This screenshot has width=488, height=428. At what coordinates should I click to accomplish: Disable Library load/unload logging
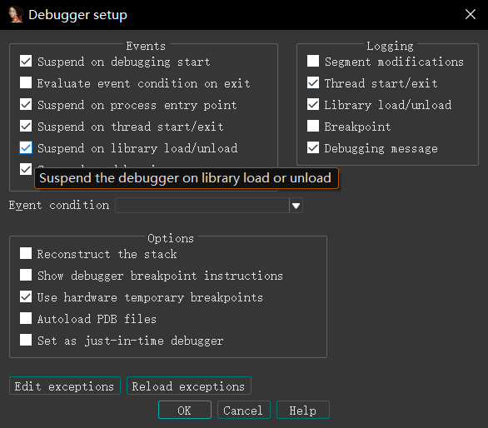point(313,104)
